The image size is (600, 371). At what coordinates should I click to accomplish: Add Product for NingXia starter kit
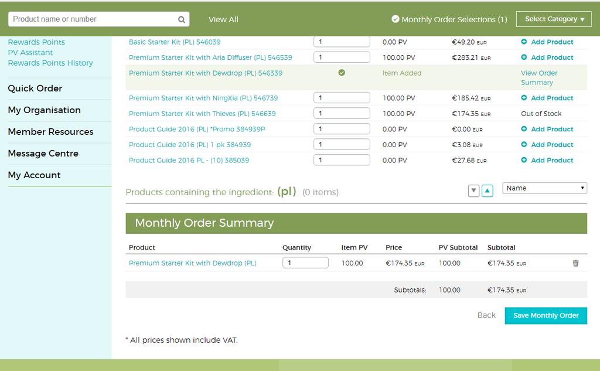click(552, 98)
